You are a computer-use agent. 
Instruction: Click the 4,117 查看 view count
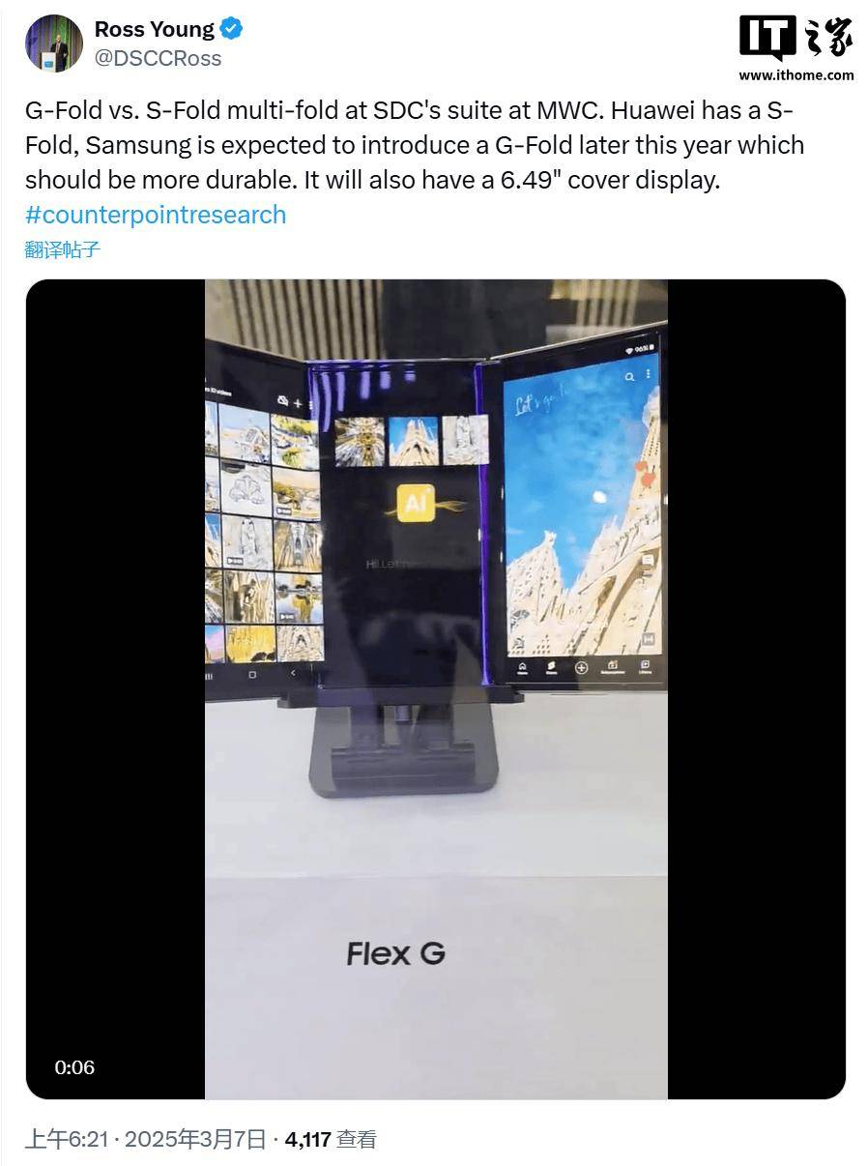pyautogui.click(x=332, y=1140)
